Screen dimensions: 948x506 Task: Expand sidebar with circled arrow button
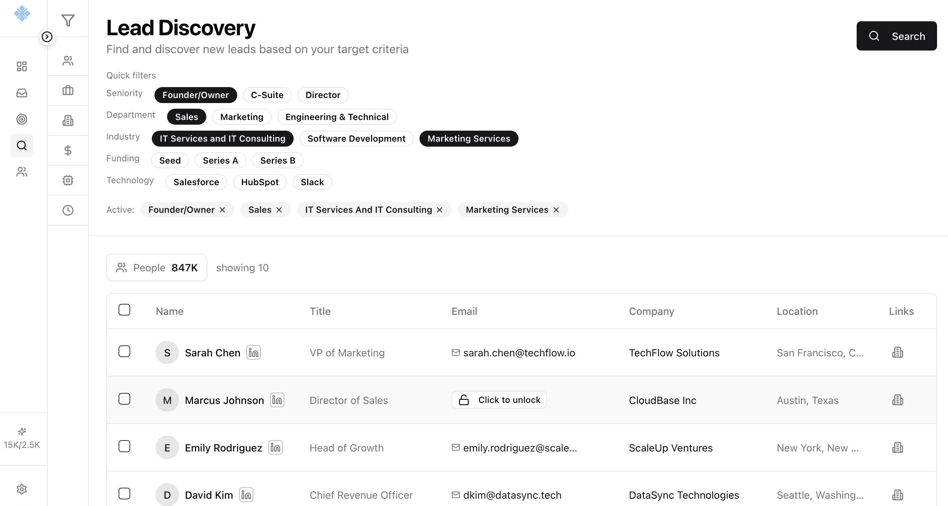[47, 37]
